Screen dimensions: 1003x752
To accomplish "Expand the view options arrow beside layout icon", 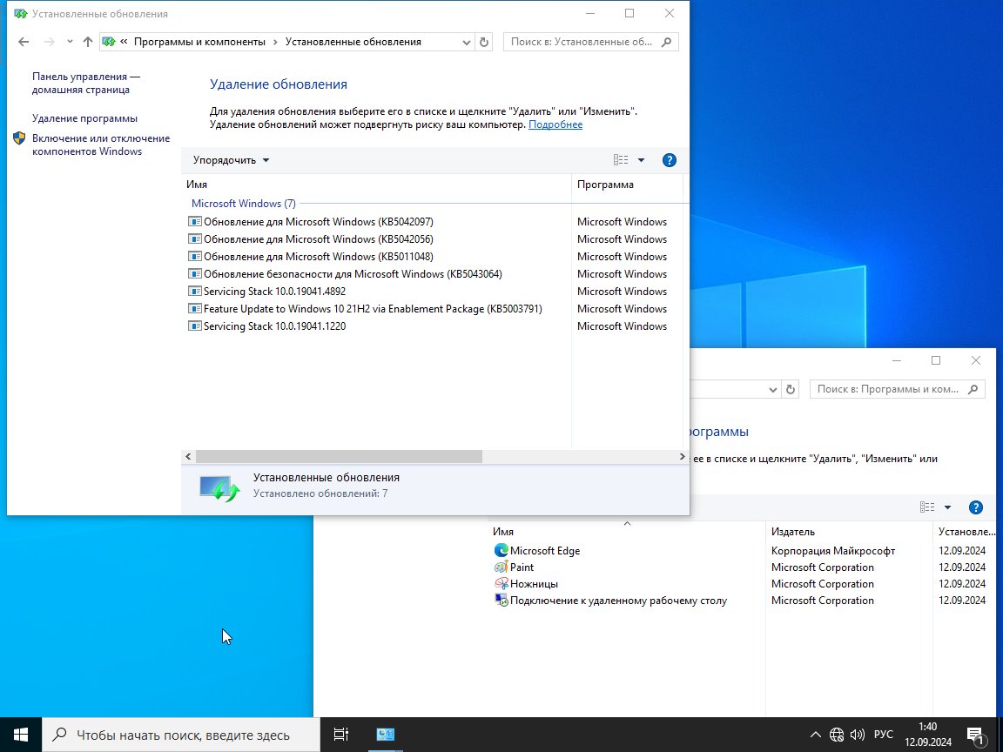I will (641, 160).
